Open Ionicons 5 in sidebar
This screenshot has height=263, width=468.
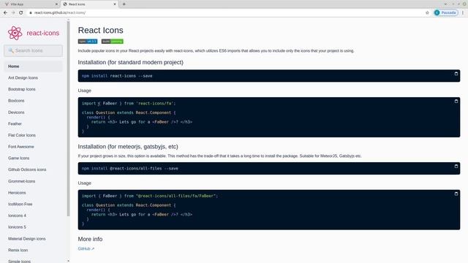tap(17, 227)
